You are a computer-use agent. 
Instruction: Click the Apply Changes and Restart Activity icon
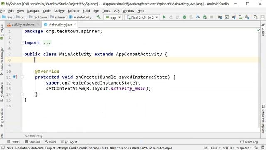171,17
